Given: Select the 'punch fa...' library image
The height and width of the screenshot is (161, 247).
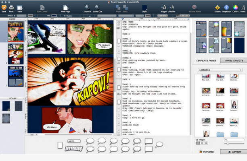Looking at the screenshot, I should pyautogui.click(x=220, y=122).
